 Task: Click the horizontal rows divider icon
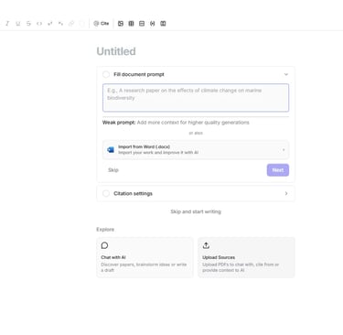tap(142, 24)
